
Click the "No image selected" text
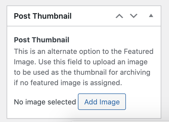(x=45, y=102)
